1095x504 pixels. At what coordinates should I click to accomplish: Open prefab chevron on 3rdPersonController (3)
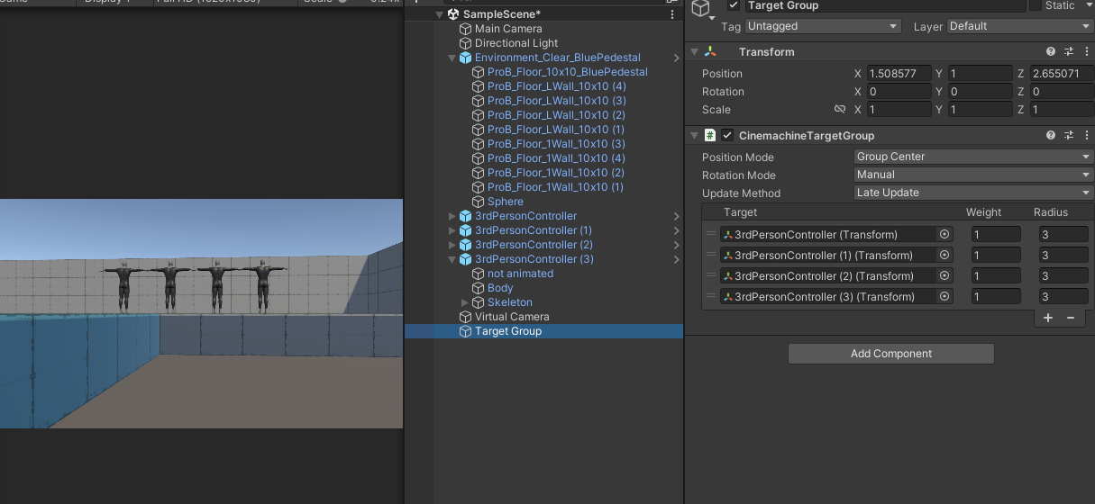677,259
